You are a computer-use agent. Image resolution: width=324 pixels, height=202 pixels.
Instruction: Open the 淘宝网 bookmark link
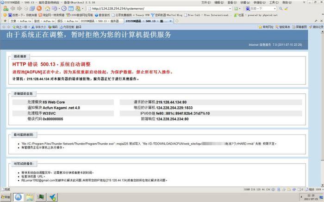pos(51,15)
